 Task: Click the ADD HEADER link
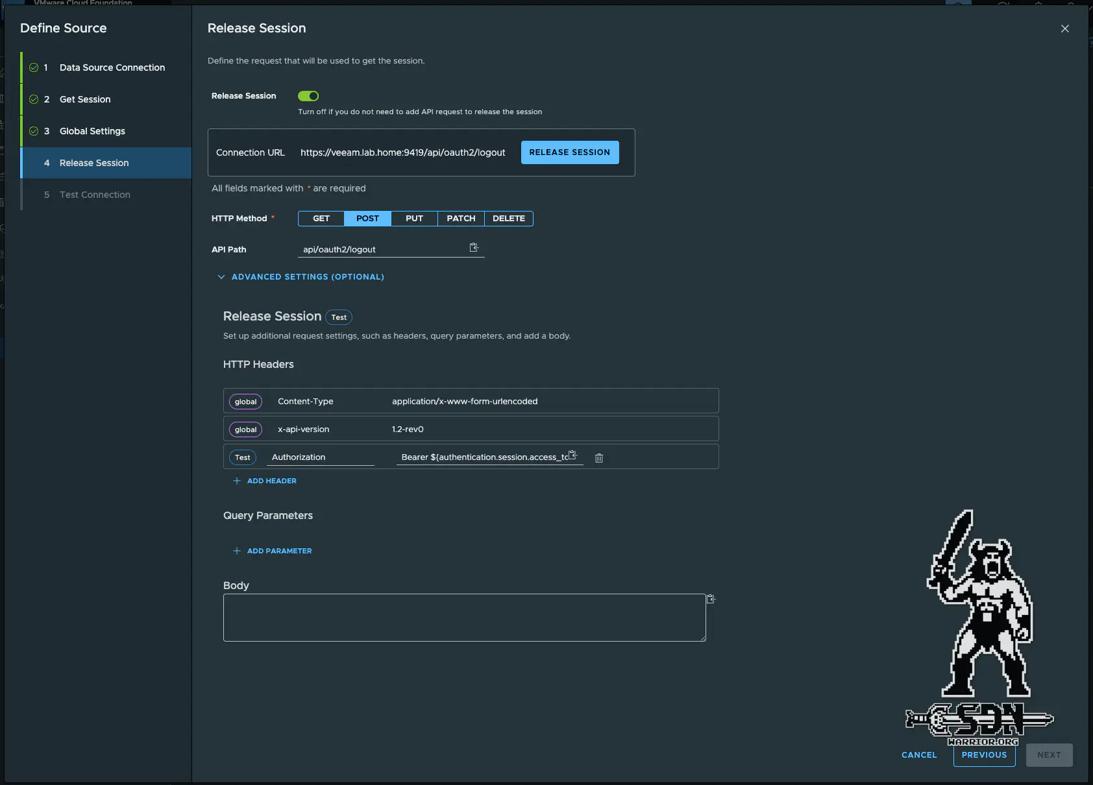click(271, 481)
